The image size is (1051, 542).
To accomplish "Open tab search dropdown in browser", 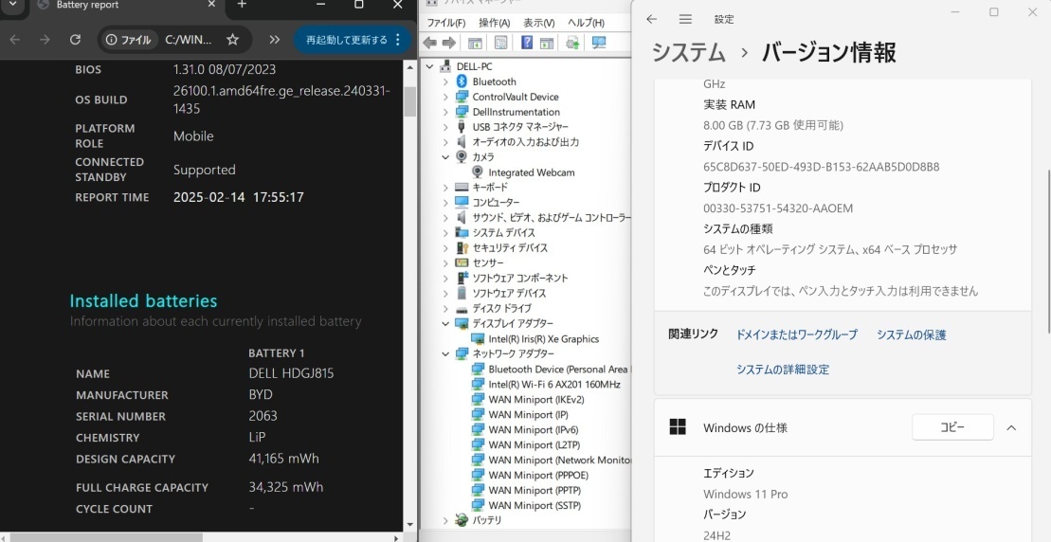I will click(12, 5).
